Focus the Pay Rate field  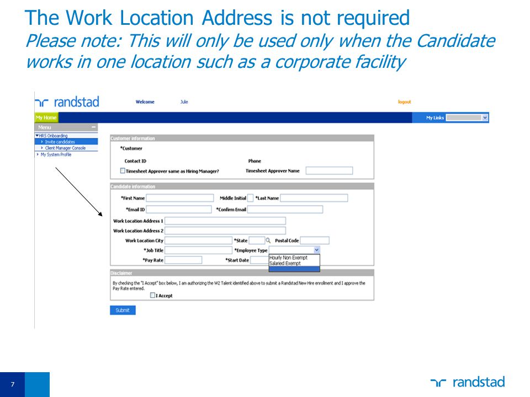(183, 260)
